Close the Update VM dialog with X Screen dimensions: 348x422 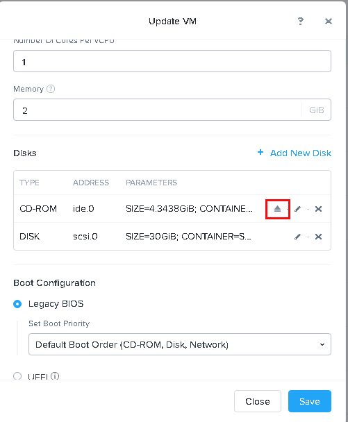(329, 22)
